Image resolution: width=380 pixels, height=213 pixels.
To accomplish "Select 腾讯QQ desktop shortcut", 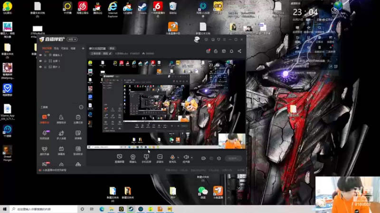I will click(x=98, y=8).
